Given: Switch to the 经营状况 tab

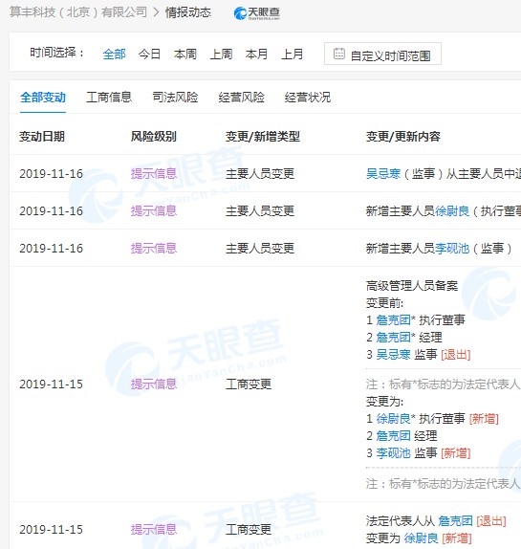Looking at the screenshot, I should [x=308, y=98].
